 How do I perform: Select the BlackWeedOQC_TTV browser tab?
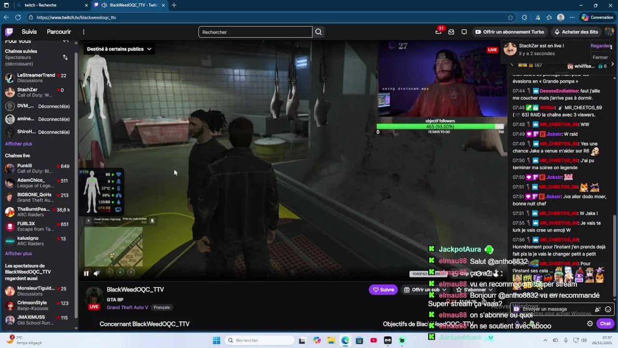coord(129,5)
